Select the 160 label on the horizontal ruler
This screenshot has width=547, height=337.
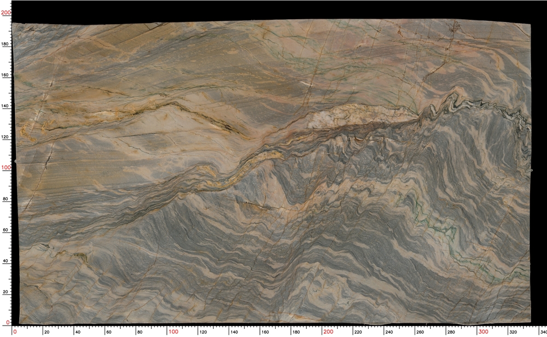pos(266,332)
